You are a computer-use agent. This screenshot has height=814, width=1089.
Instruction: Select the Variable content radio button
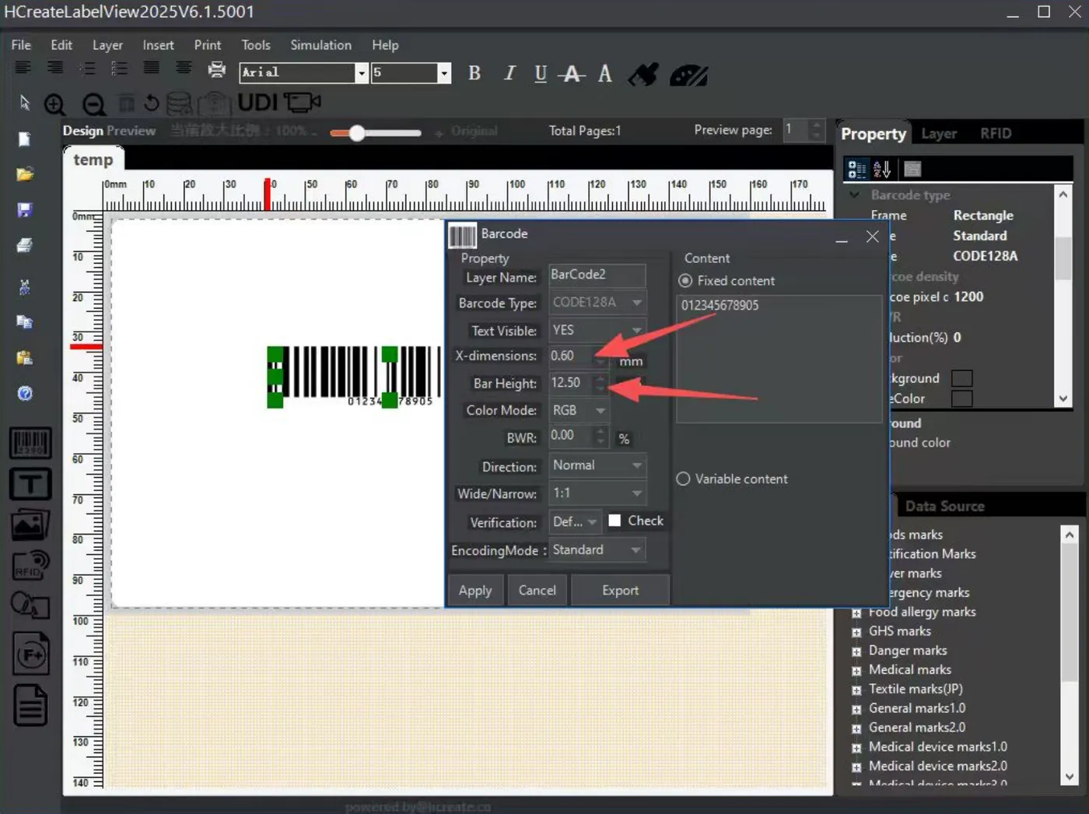coord(683,479)
